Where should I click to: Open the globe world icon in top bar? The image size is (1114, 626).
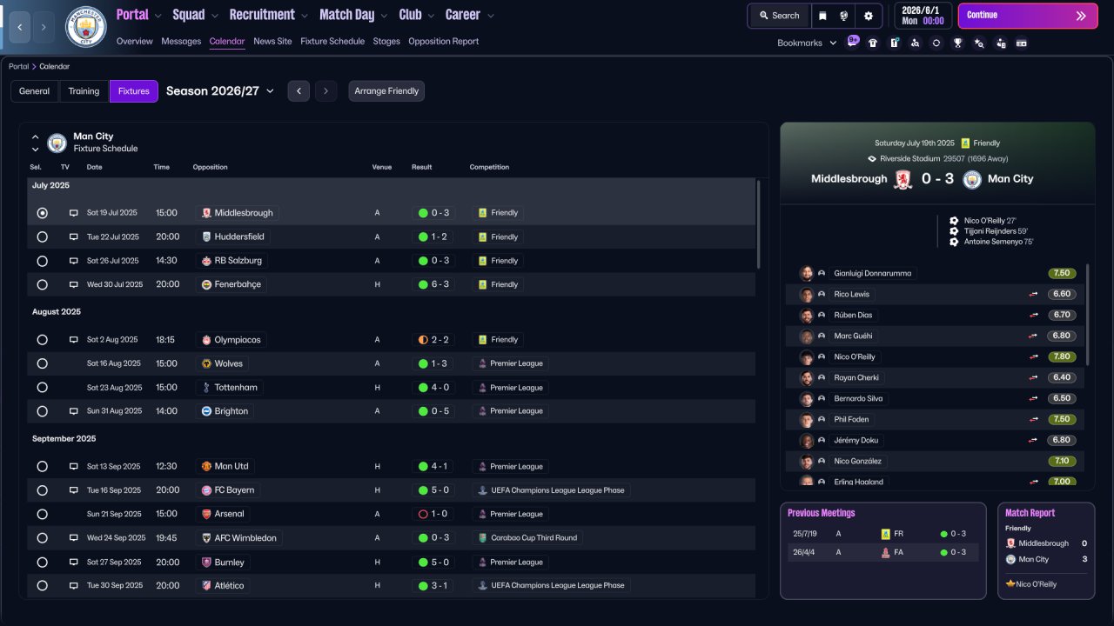coord(844,16)
